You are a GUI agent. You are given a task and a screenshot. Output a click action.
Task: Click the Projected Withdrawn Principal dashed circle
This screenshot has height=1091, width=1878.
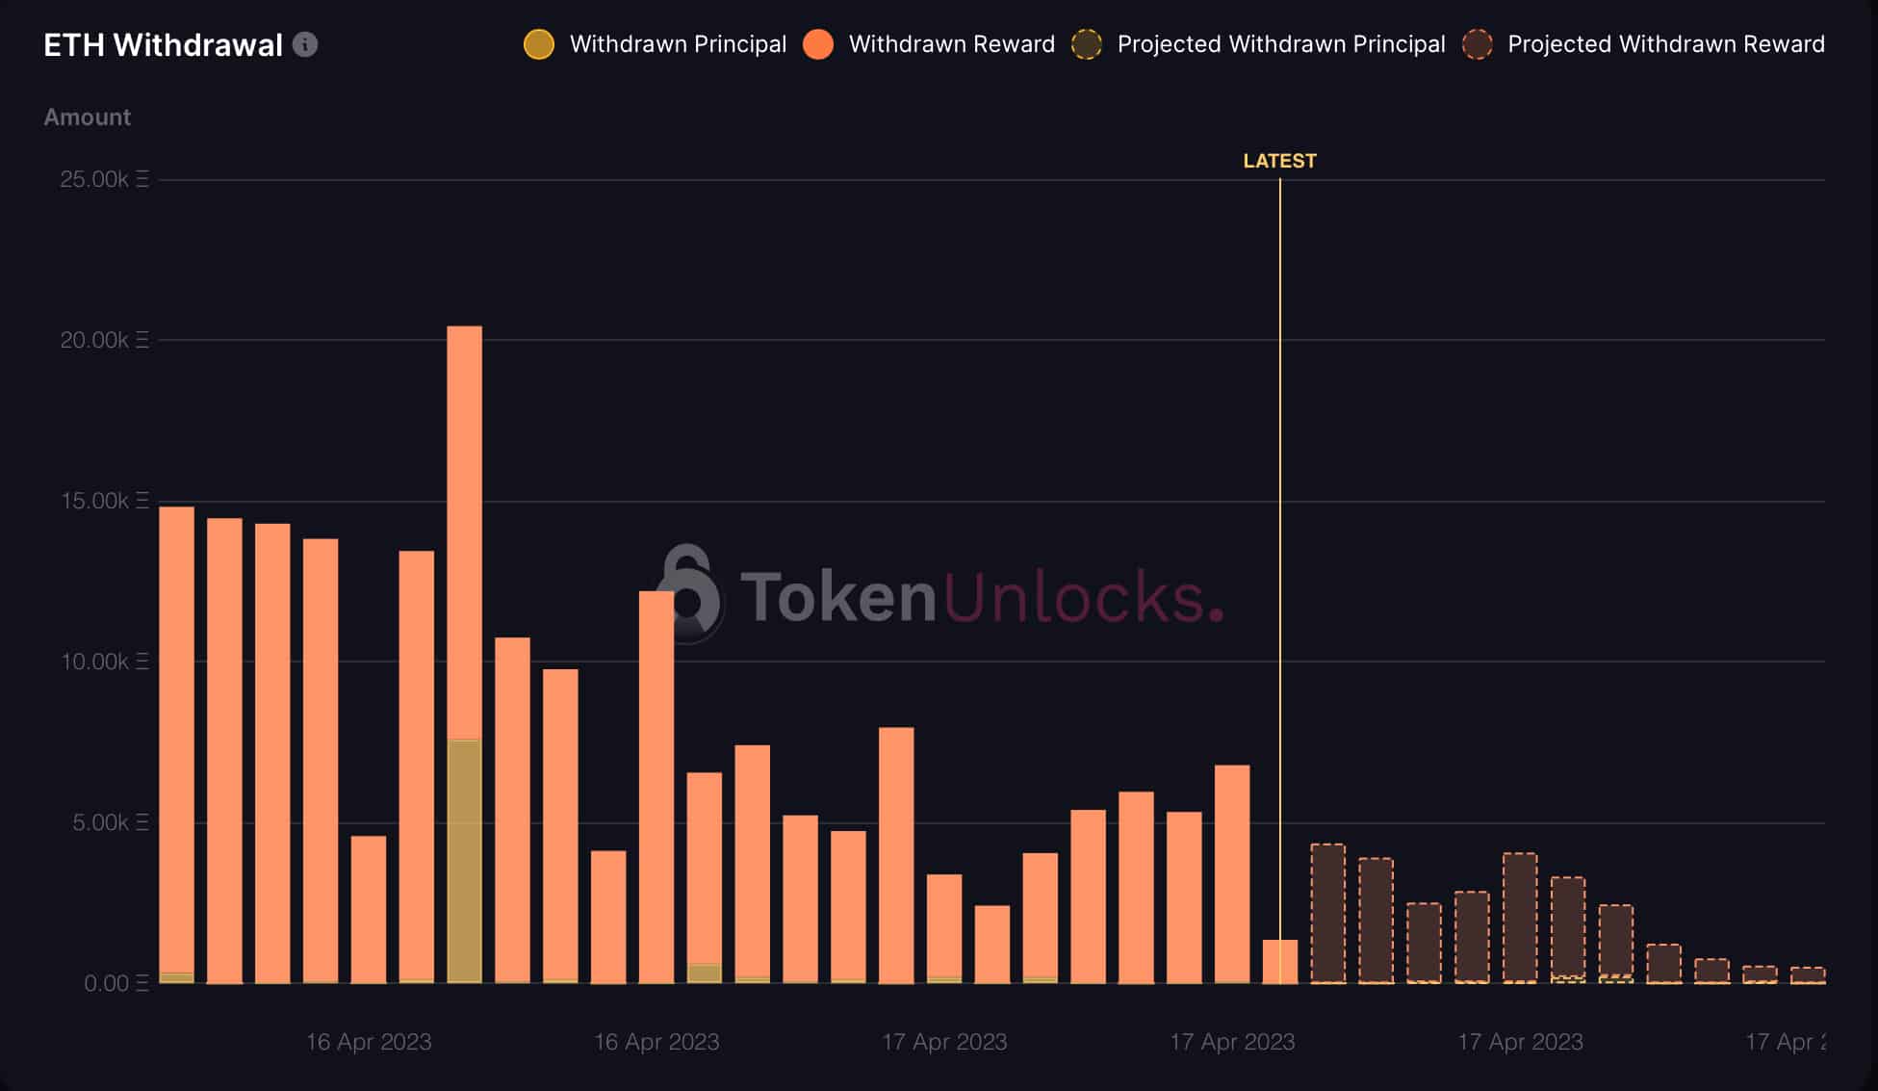pos(1087,44)
